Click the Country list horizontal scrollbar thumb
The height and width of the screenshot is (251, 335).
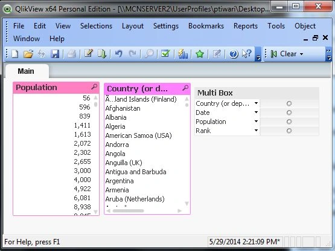[x=128, y=211]
